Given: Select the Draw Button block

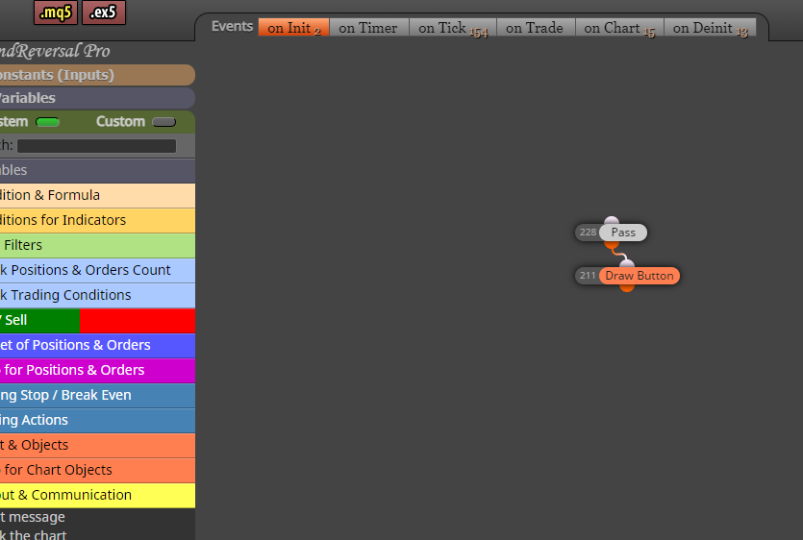Looking at the screenshot, I should coord(640,276).
